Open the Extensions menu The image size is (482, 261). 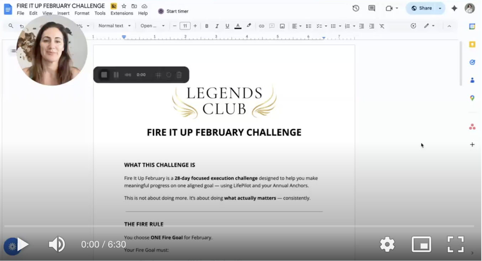[122, 13]
